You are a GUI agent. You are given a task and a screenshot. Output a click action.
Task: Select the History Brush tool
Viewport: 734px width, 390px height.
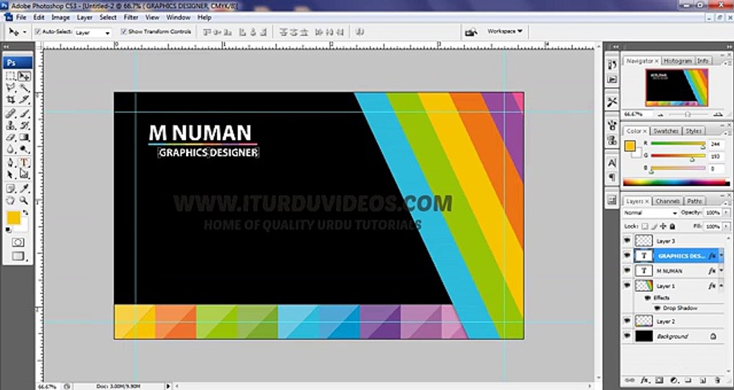(24, 126)
